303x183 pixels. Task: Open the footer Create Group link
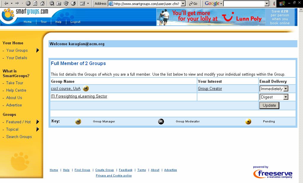point(104,170)
